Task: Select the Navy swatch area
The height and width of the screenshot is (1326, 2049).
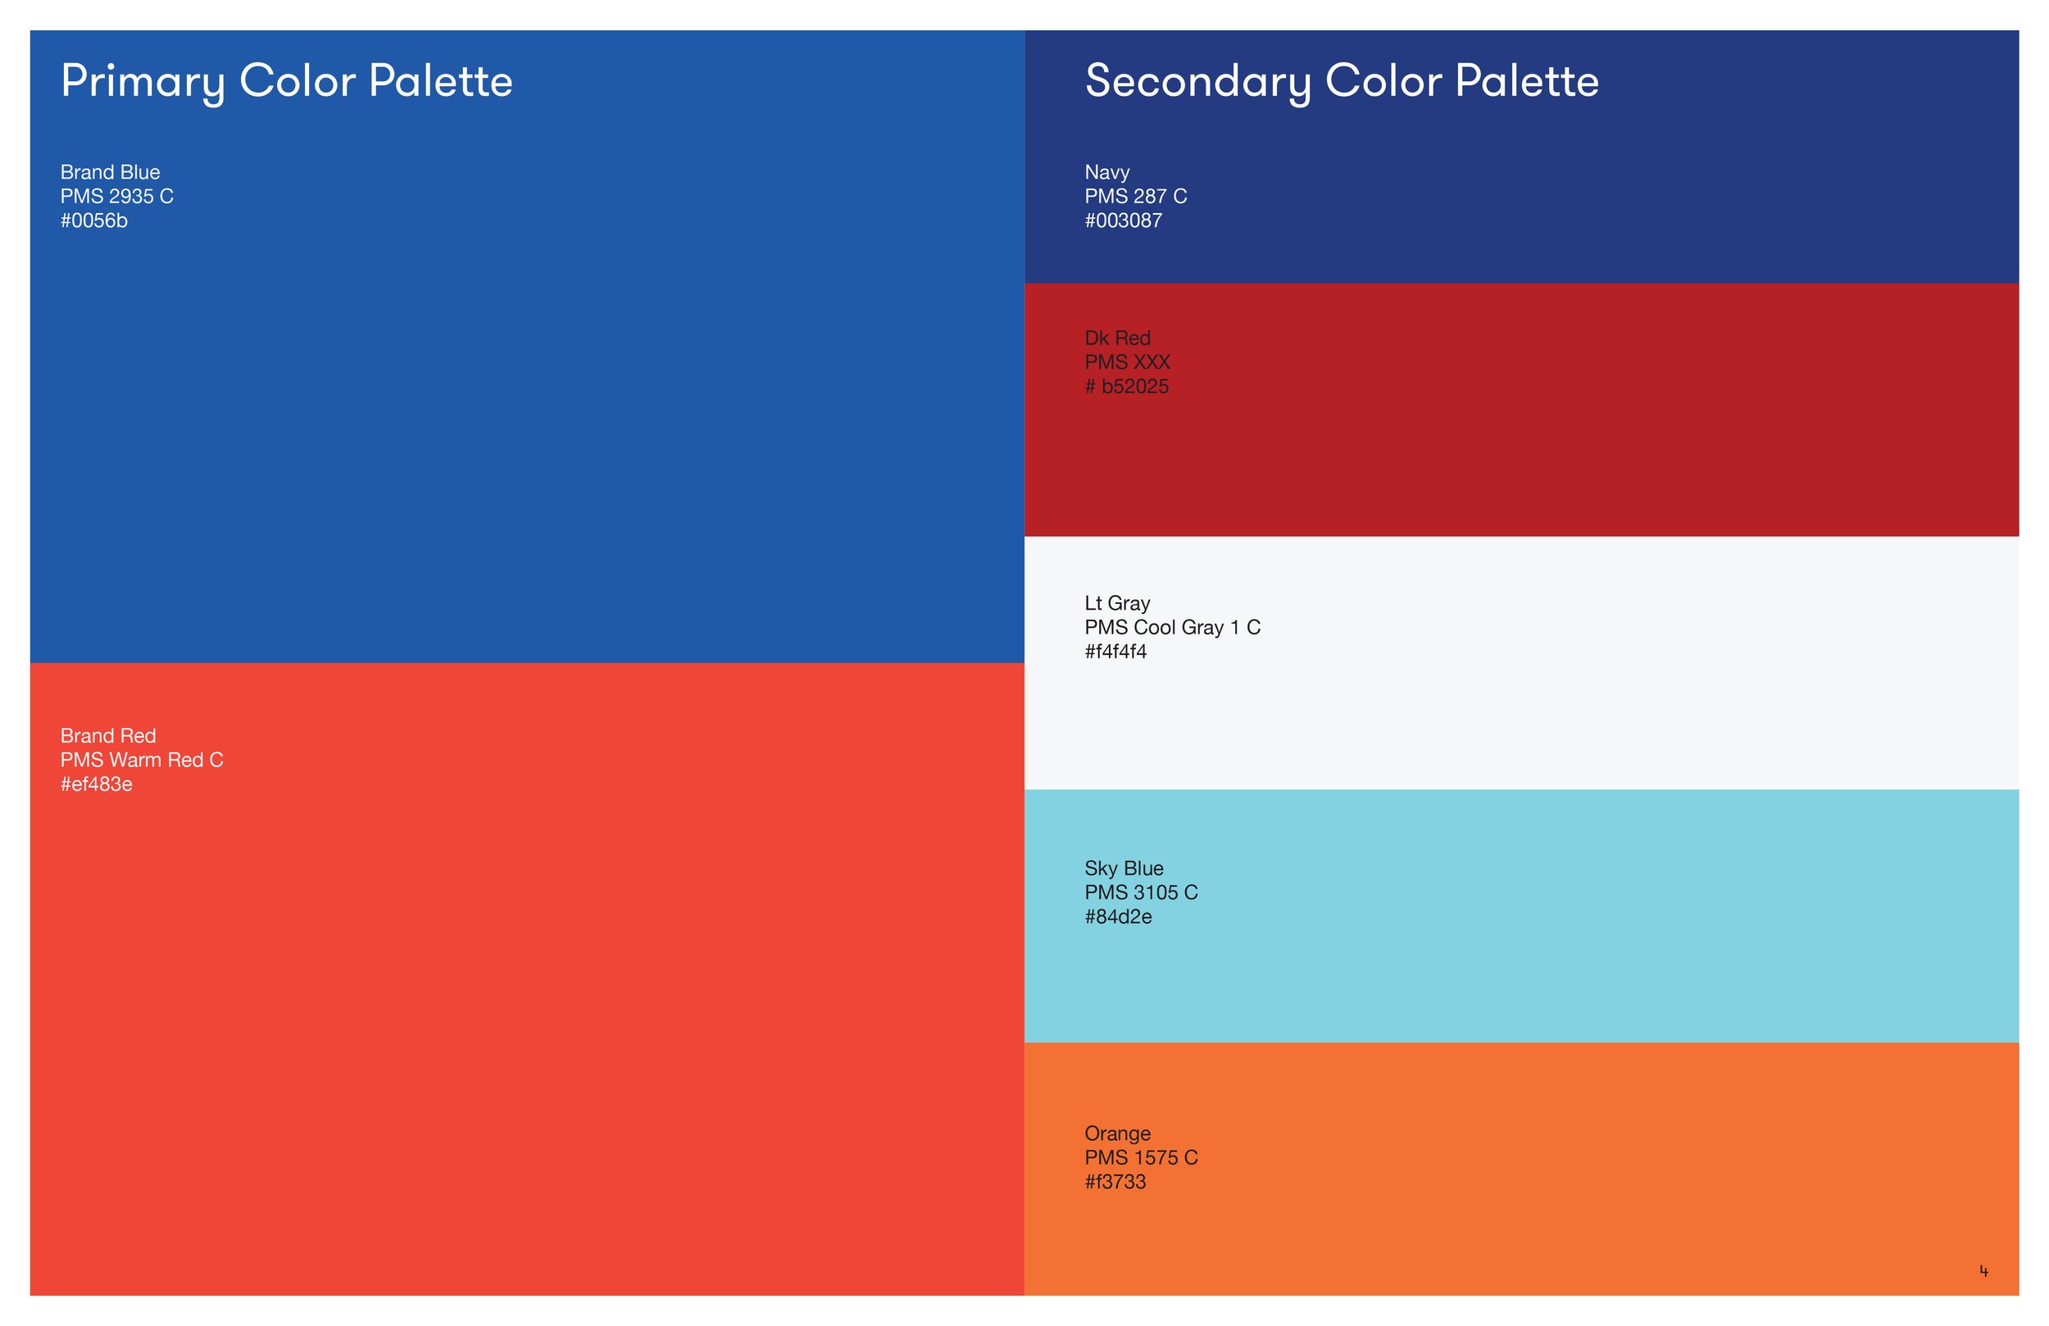Action: (x=1521, y=157)
